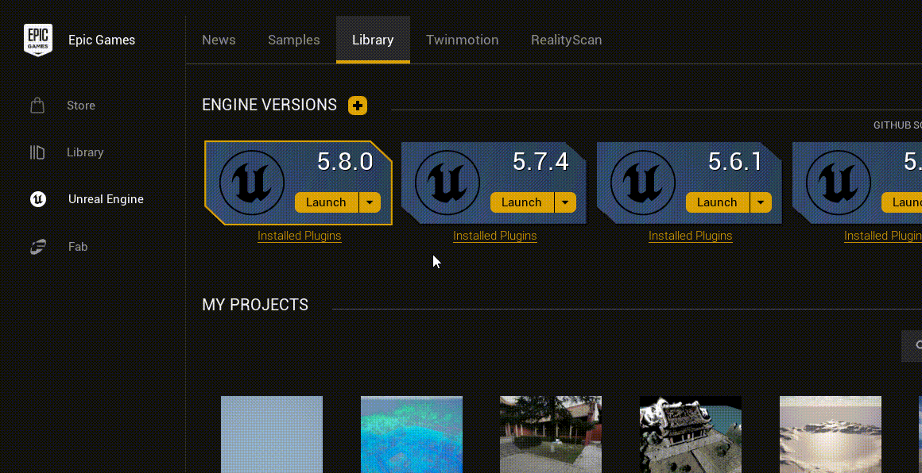Open the Twinmotion tab

(x=462, y=40)
